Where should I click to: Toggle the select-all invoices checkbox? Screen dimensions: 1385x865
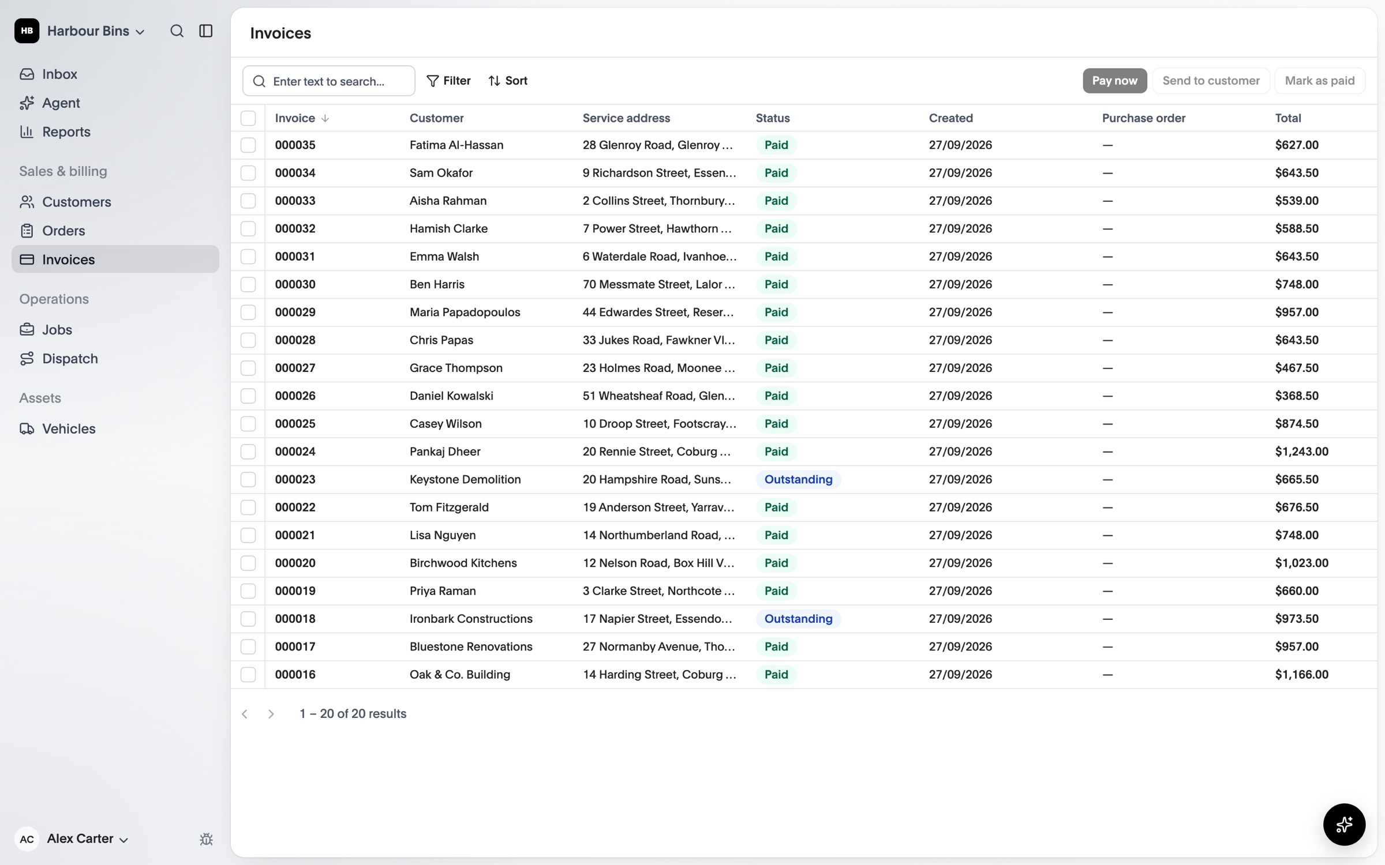pos(248,118)
